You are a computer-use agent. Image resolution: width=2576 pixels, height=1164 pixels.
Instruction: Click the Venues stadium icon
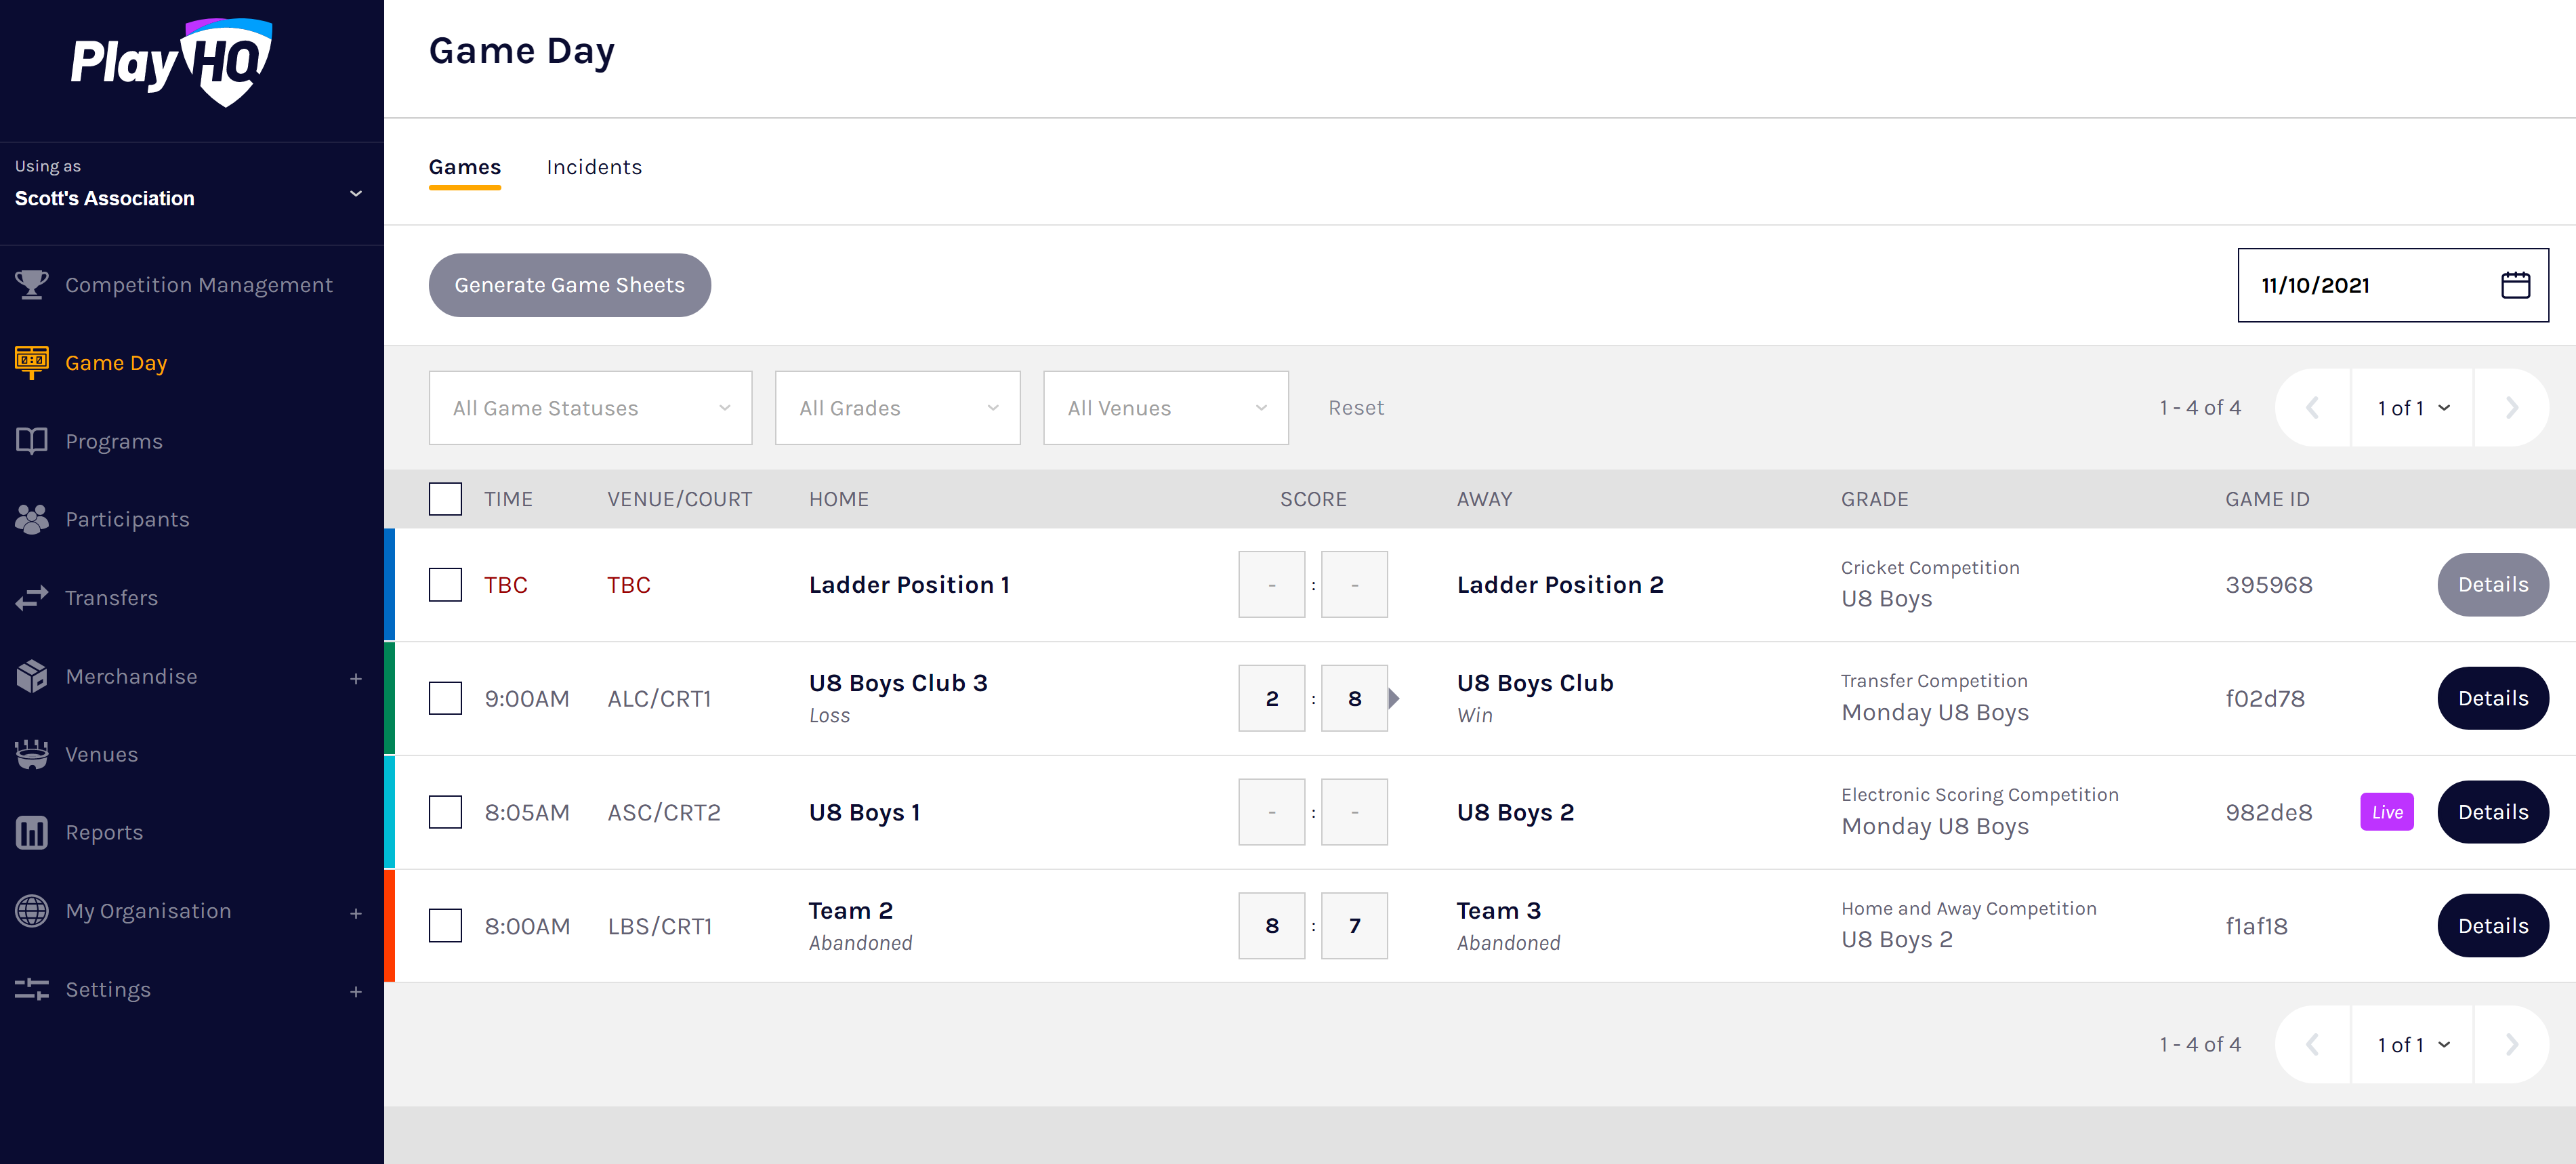click(x=31, y=754)
